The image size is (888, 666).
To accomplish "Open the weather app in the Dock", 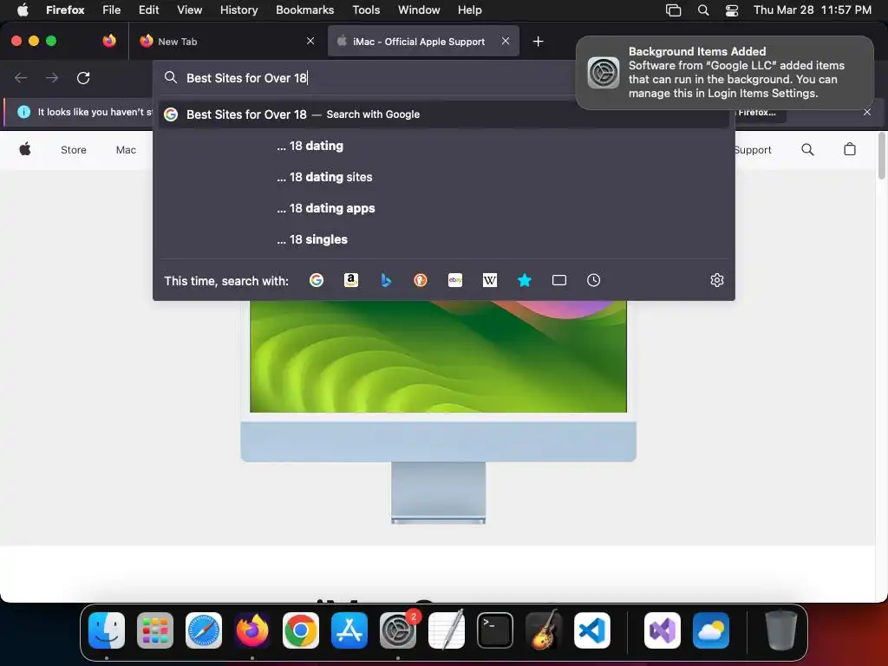I will 711,630.
